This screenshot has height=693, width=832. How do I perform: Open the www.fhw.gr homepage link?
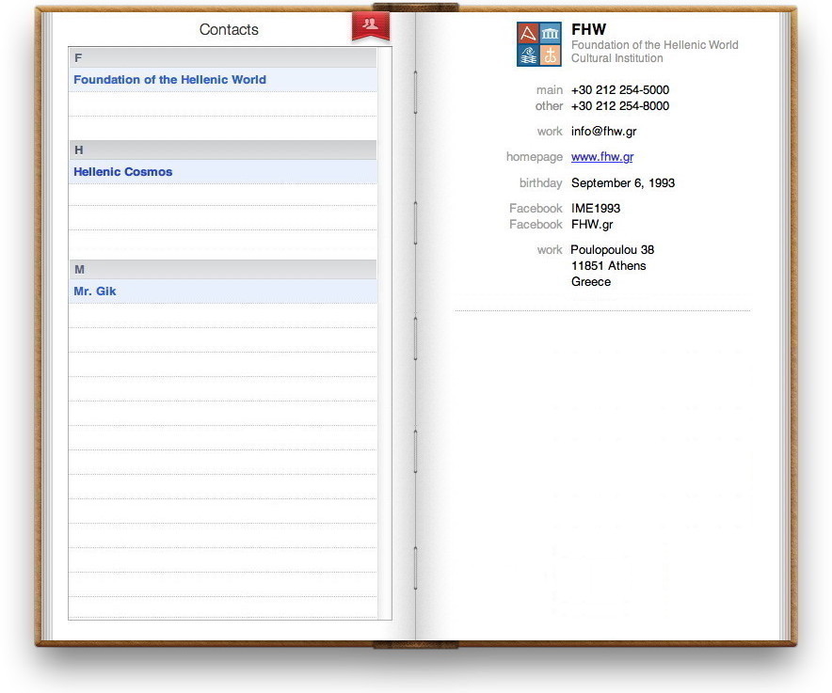pyautogui.click(x=602, y=157)
